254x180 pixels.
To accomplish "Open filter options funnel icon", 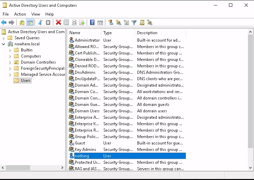I will [x=134, y=22].
